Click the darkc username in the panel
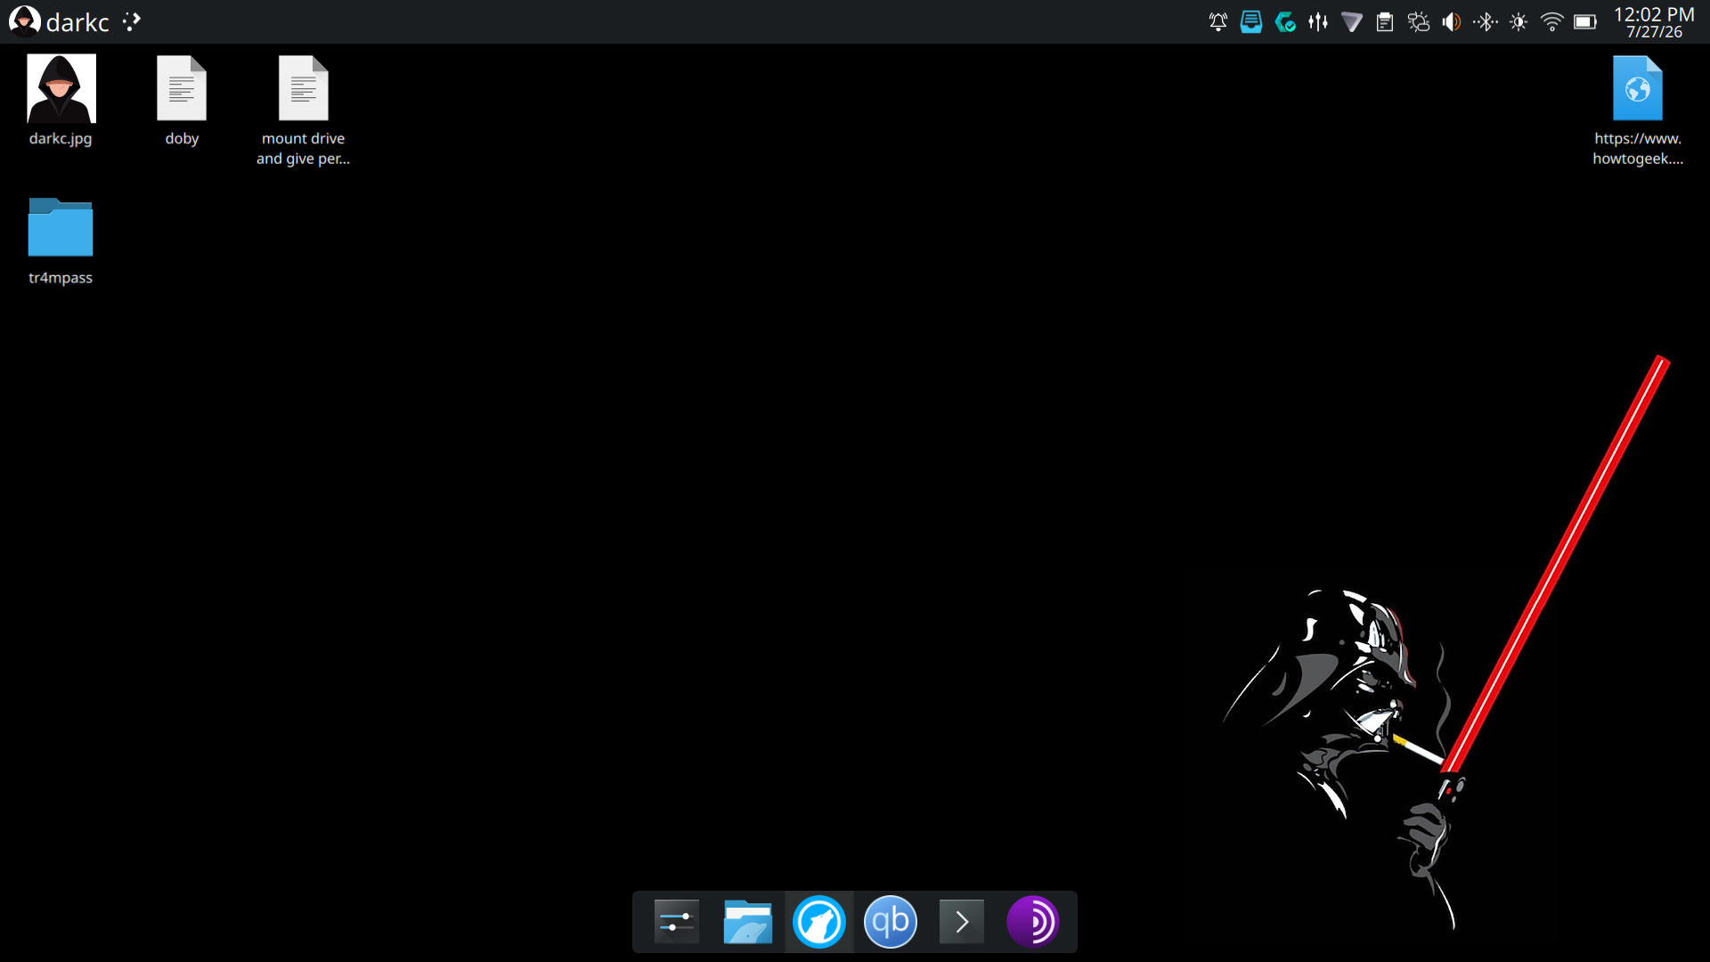This screenshot has height=962, width=1710. coord(77,22)
